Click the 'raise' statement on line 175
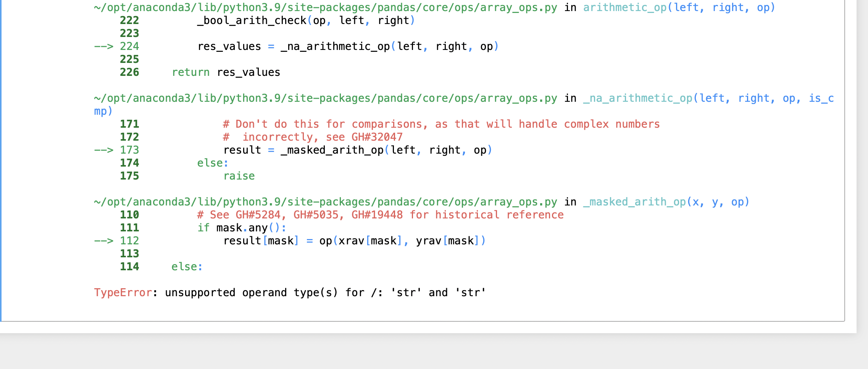 pyautogui.click(x=239, y=176)
